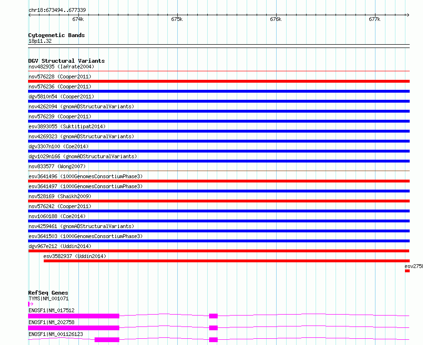The width and height of the screenshot is (423, 345).
Task: Click nsv833577 (Wong2007) label
Action: coord(57,166)
